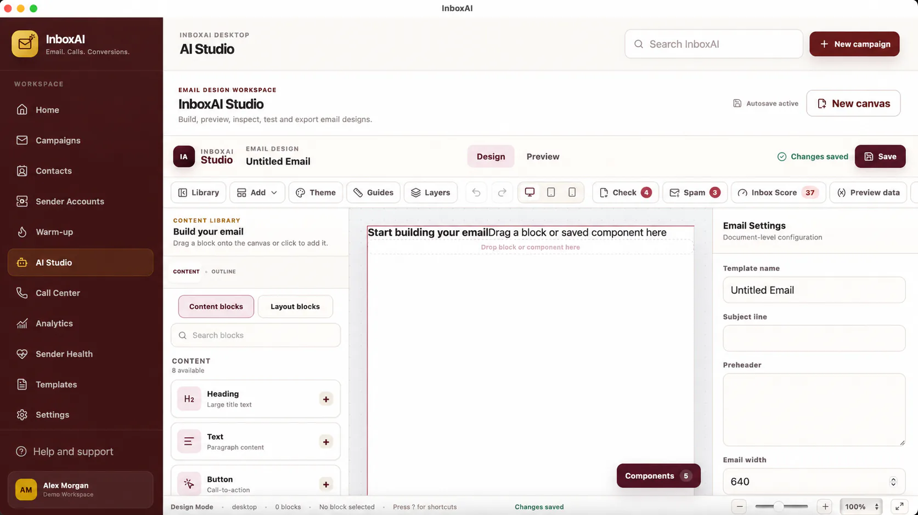Switch to CONTENT view in library
The image size is (918, 515).
pos(187,271)
